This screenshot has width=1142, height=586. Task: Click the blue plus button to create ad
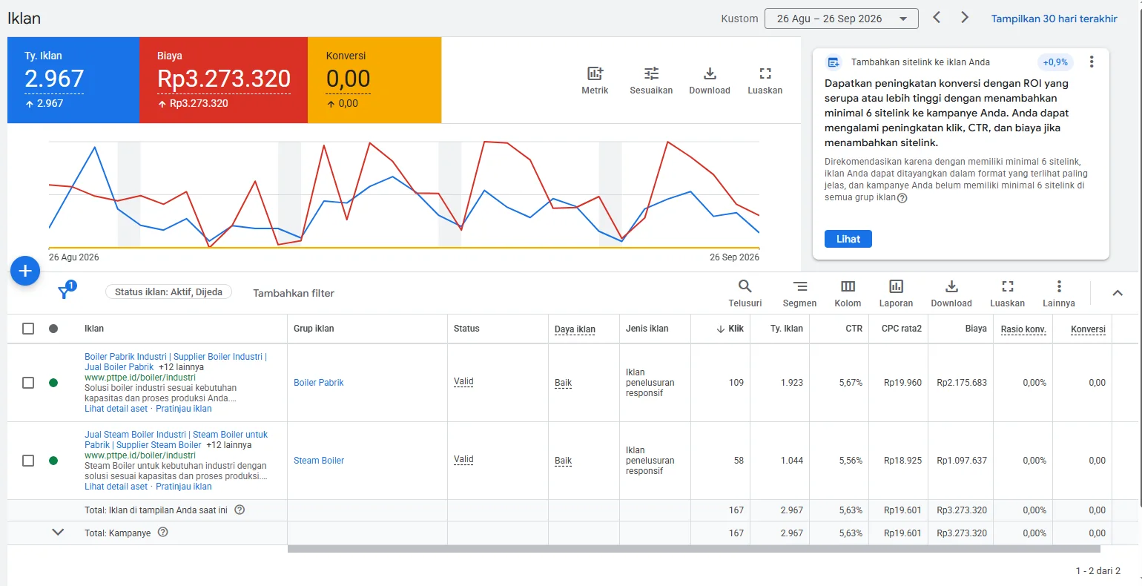25,271
